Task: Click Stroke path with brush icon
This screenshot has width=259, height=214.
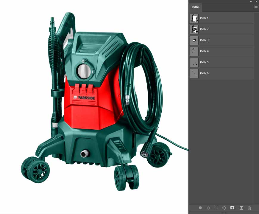Action: click(x=208, y=208)
